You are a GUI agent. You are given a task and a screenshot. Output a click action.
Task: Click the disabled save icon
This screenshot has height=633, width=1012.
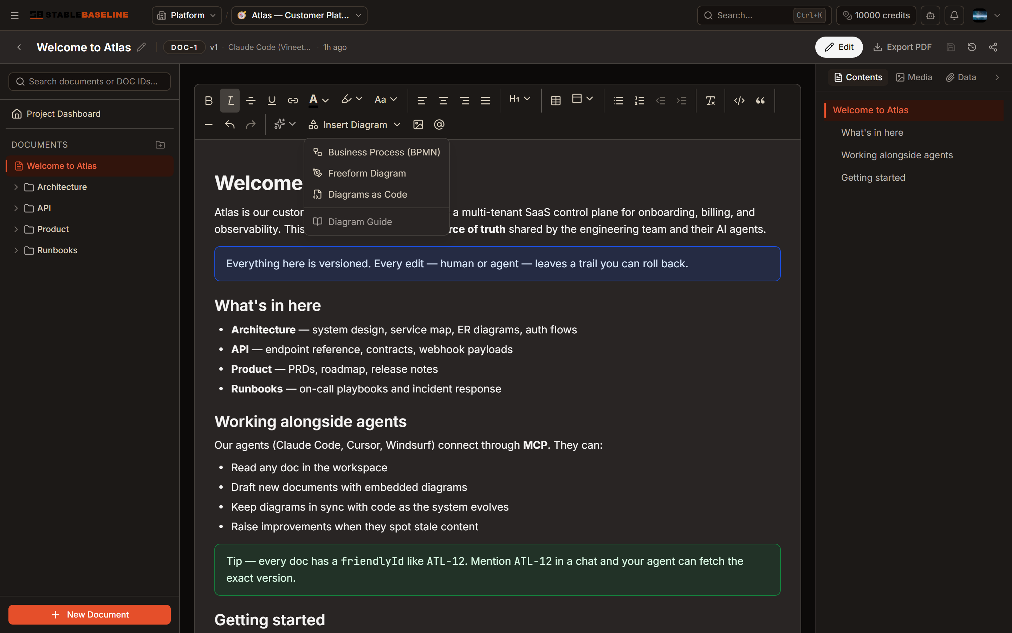951,47
